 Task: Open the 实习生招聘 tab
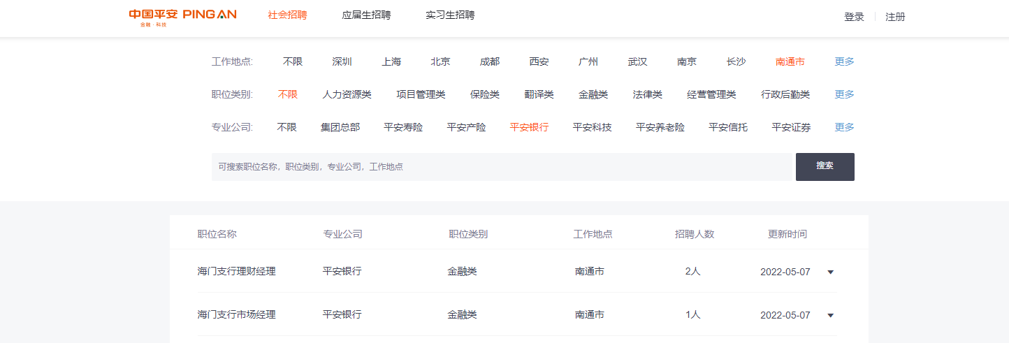click(x=450, y=15)
